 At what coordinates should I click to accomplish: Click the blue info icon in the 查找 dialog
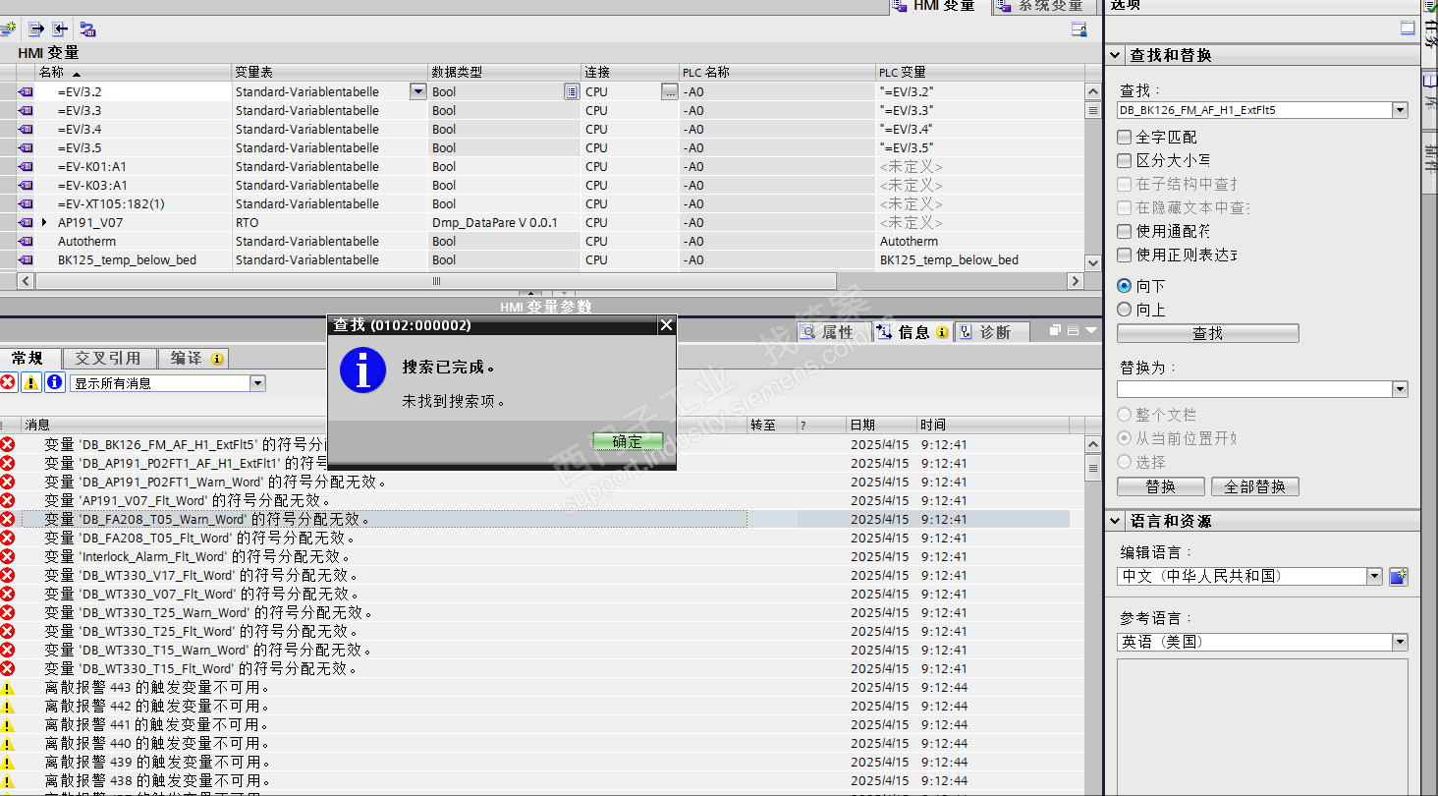click(x=362, y=370)
